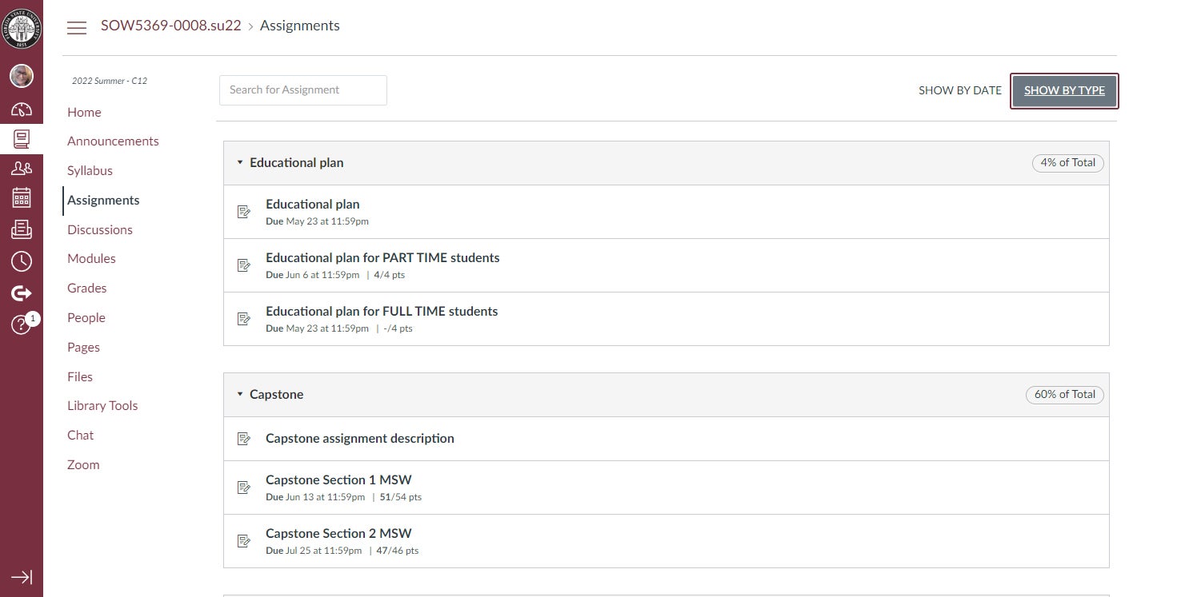
Task: Go to Grades in course menu
Action: coord(86,288)
